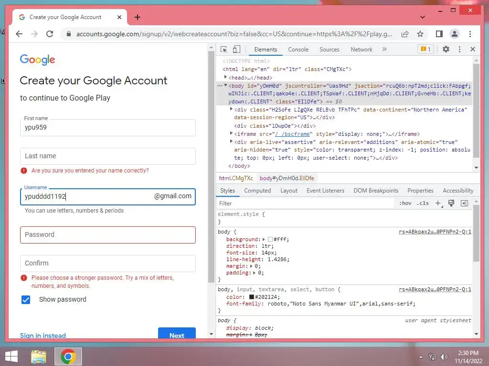489x366 pixels.
Task: Click the Confirm password field
Action: (x=108, y=264)
